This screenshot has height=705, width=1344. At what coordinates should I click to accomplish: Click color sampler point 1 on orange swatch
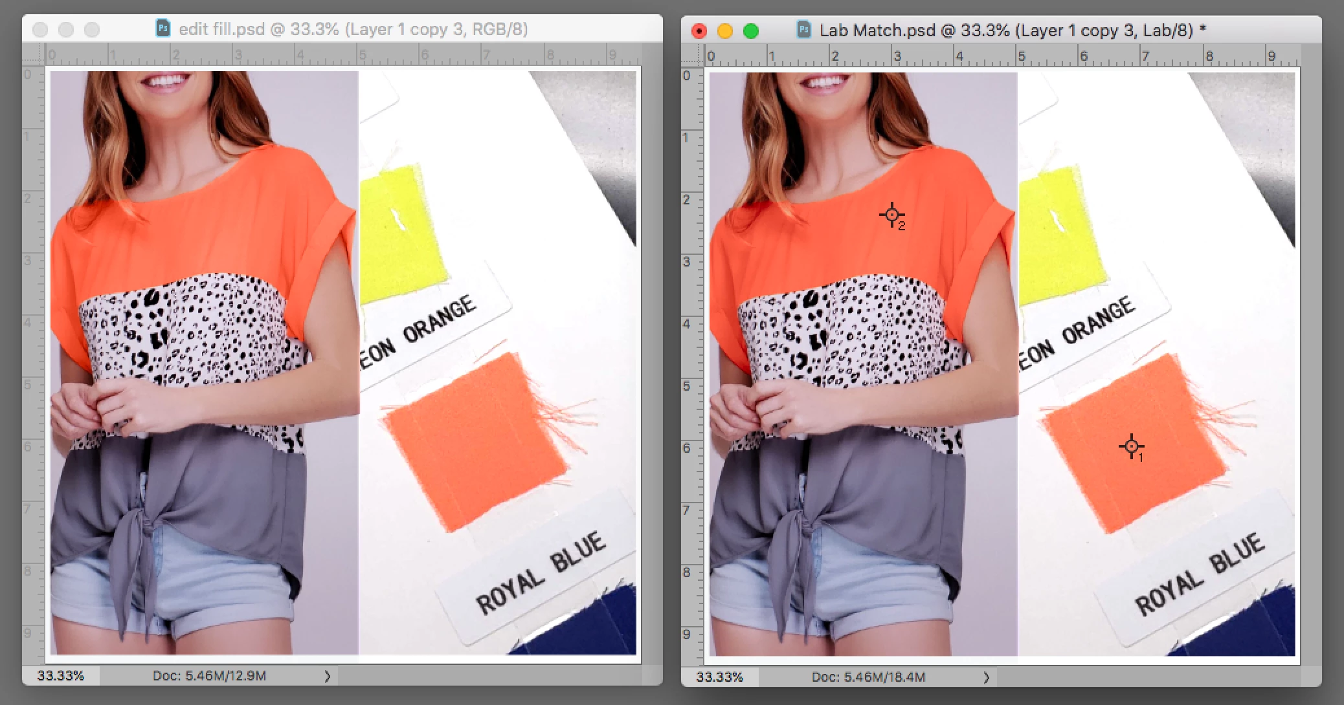click(1131, 446)
